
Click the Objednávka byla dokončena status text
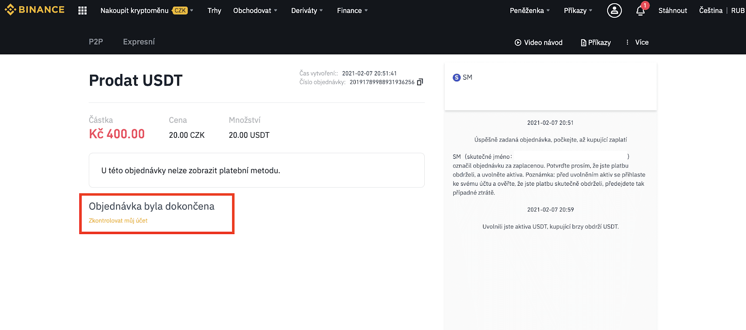coord(152,206)
